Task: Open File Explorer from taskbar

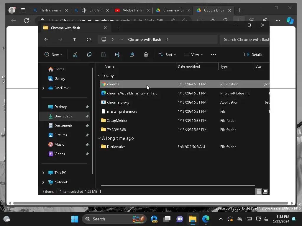Action: (193, 219)
